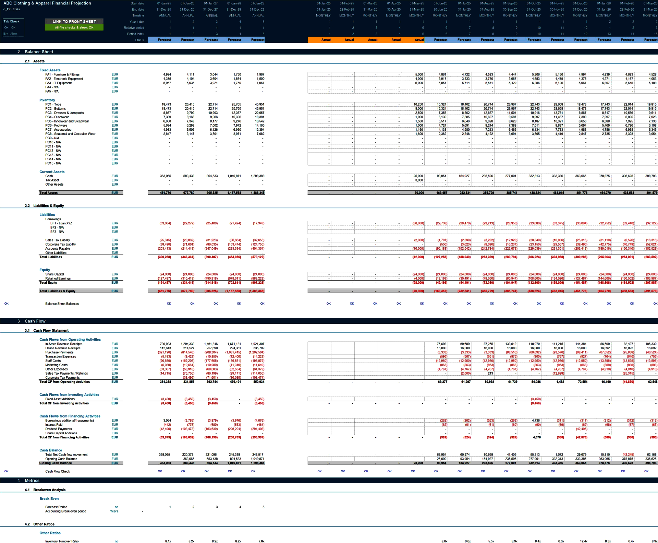Click the 'Total Liabilities & Equity' row label
The height and width of the screenshot is (543, 658).
[57, 291]
